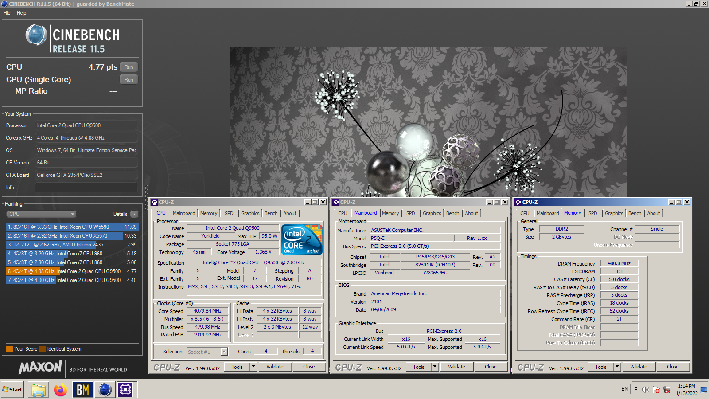709x399 pixels.
Task: Click the EN language indicator
Action: point(624,389)
